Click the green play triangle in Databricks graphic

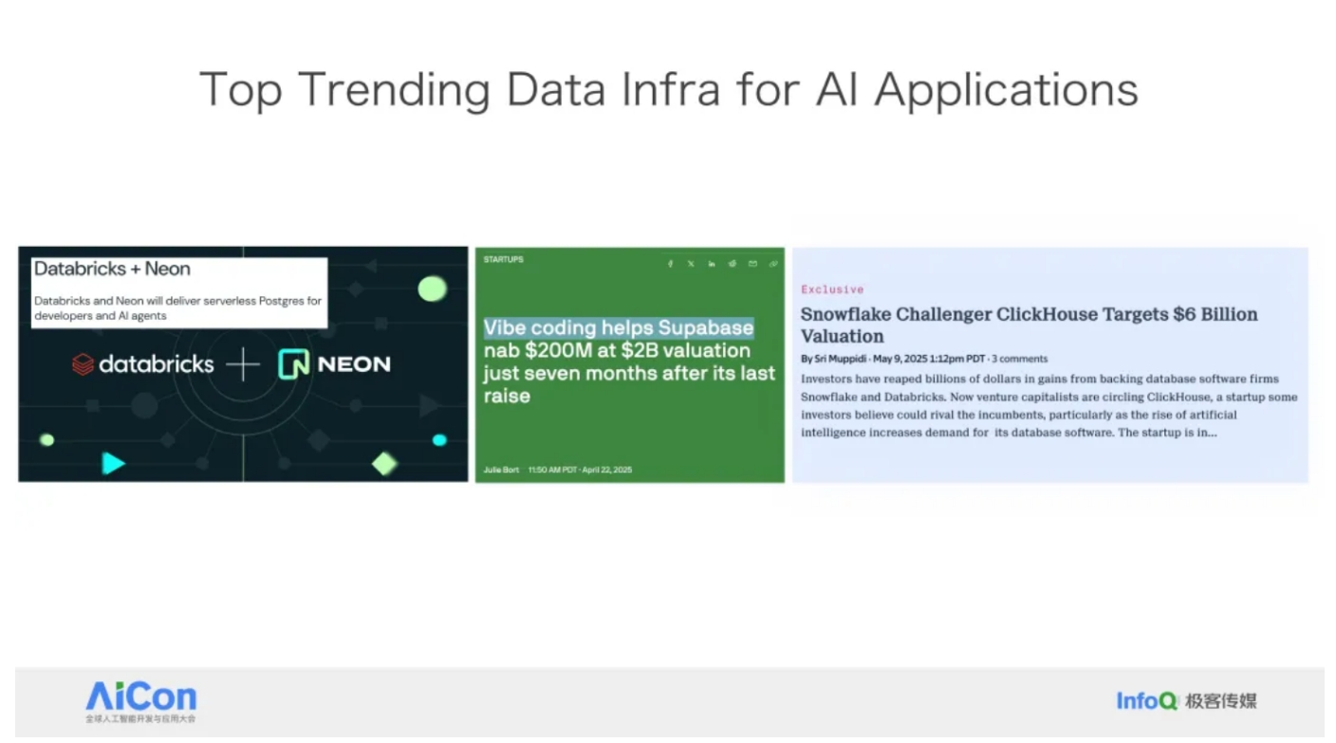[x=114, y=463]
